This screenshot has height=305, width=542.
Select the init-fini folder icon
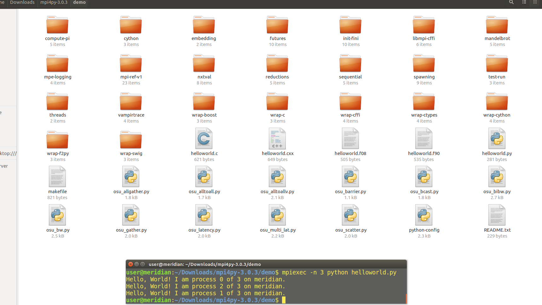[x=350, y=25]
